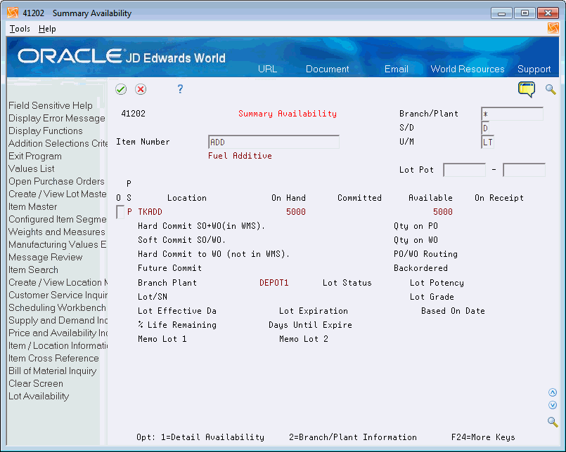The height and width of the screenshot is (452, 566).
Task: Click the scroll up arrow icon
Action: point(552,392)
